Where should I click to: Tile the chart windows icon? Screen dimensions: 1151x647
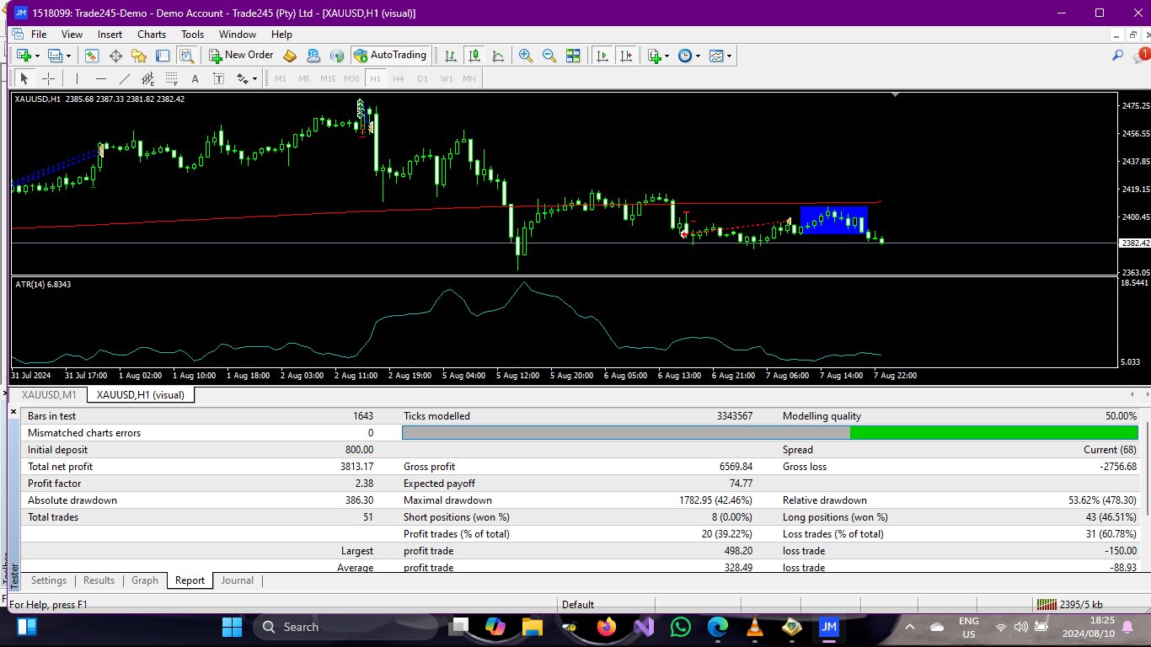coord(573,56)
